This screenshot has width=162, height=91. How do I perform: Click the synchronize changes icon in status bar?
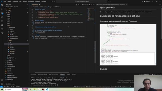pos(9,87)
